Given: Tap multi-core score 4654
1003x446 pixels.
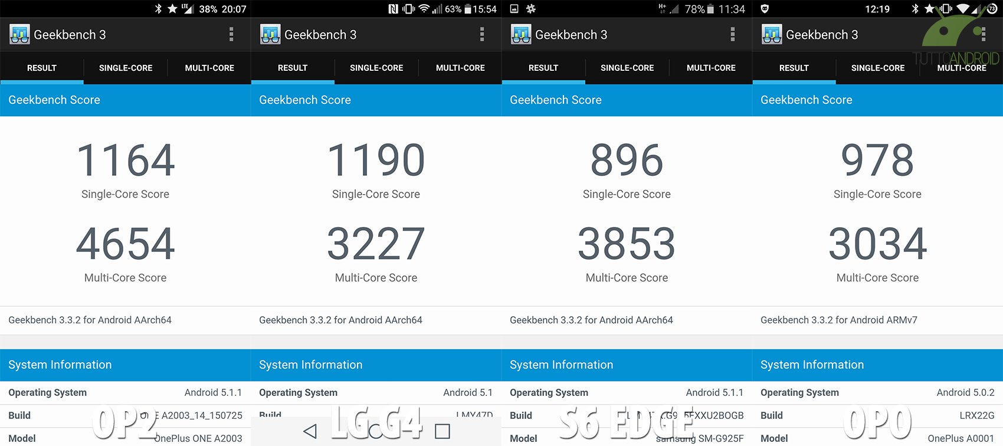Looking at the screenshot, I should [x=126, y=244].
